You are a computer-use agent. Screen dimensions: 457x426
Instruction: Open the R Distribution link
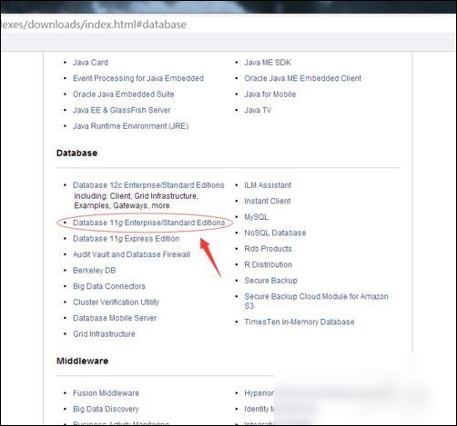pos(269,264)
